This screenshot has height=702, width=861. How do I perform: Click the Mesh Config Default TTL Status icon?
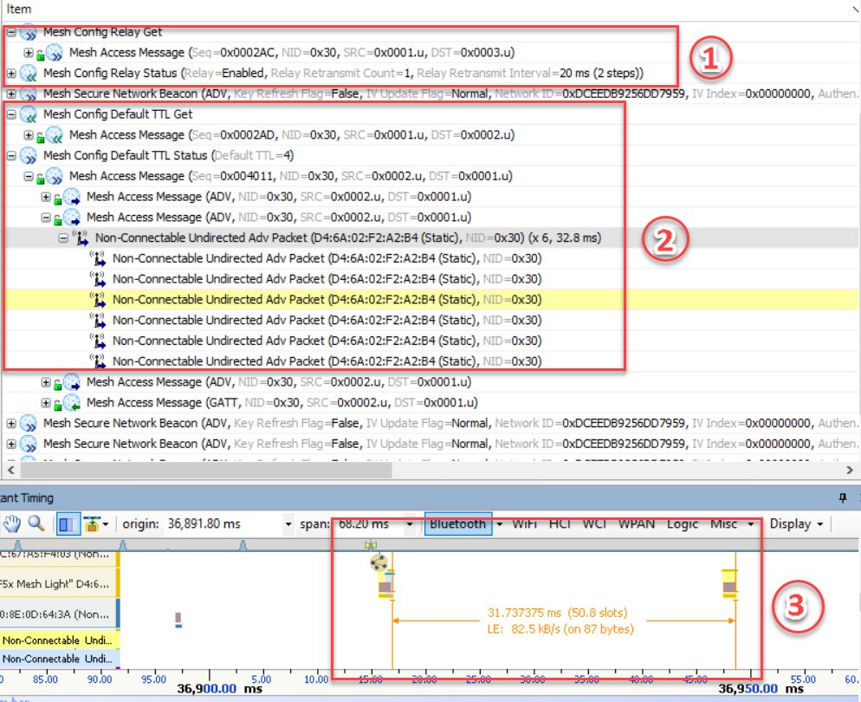[28, 156]
